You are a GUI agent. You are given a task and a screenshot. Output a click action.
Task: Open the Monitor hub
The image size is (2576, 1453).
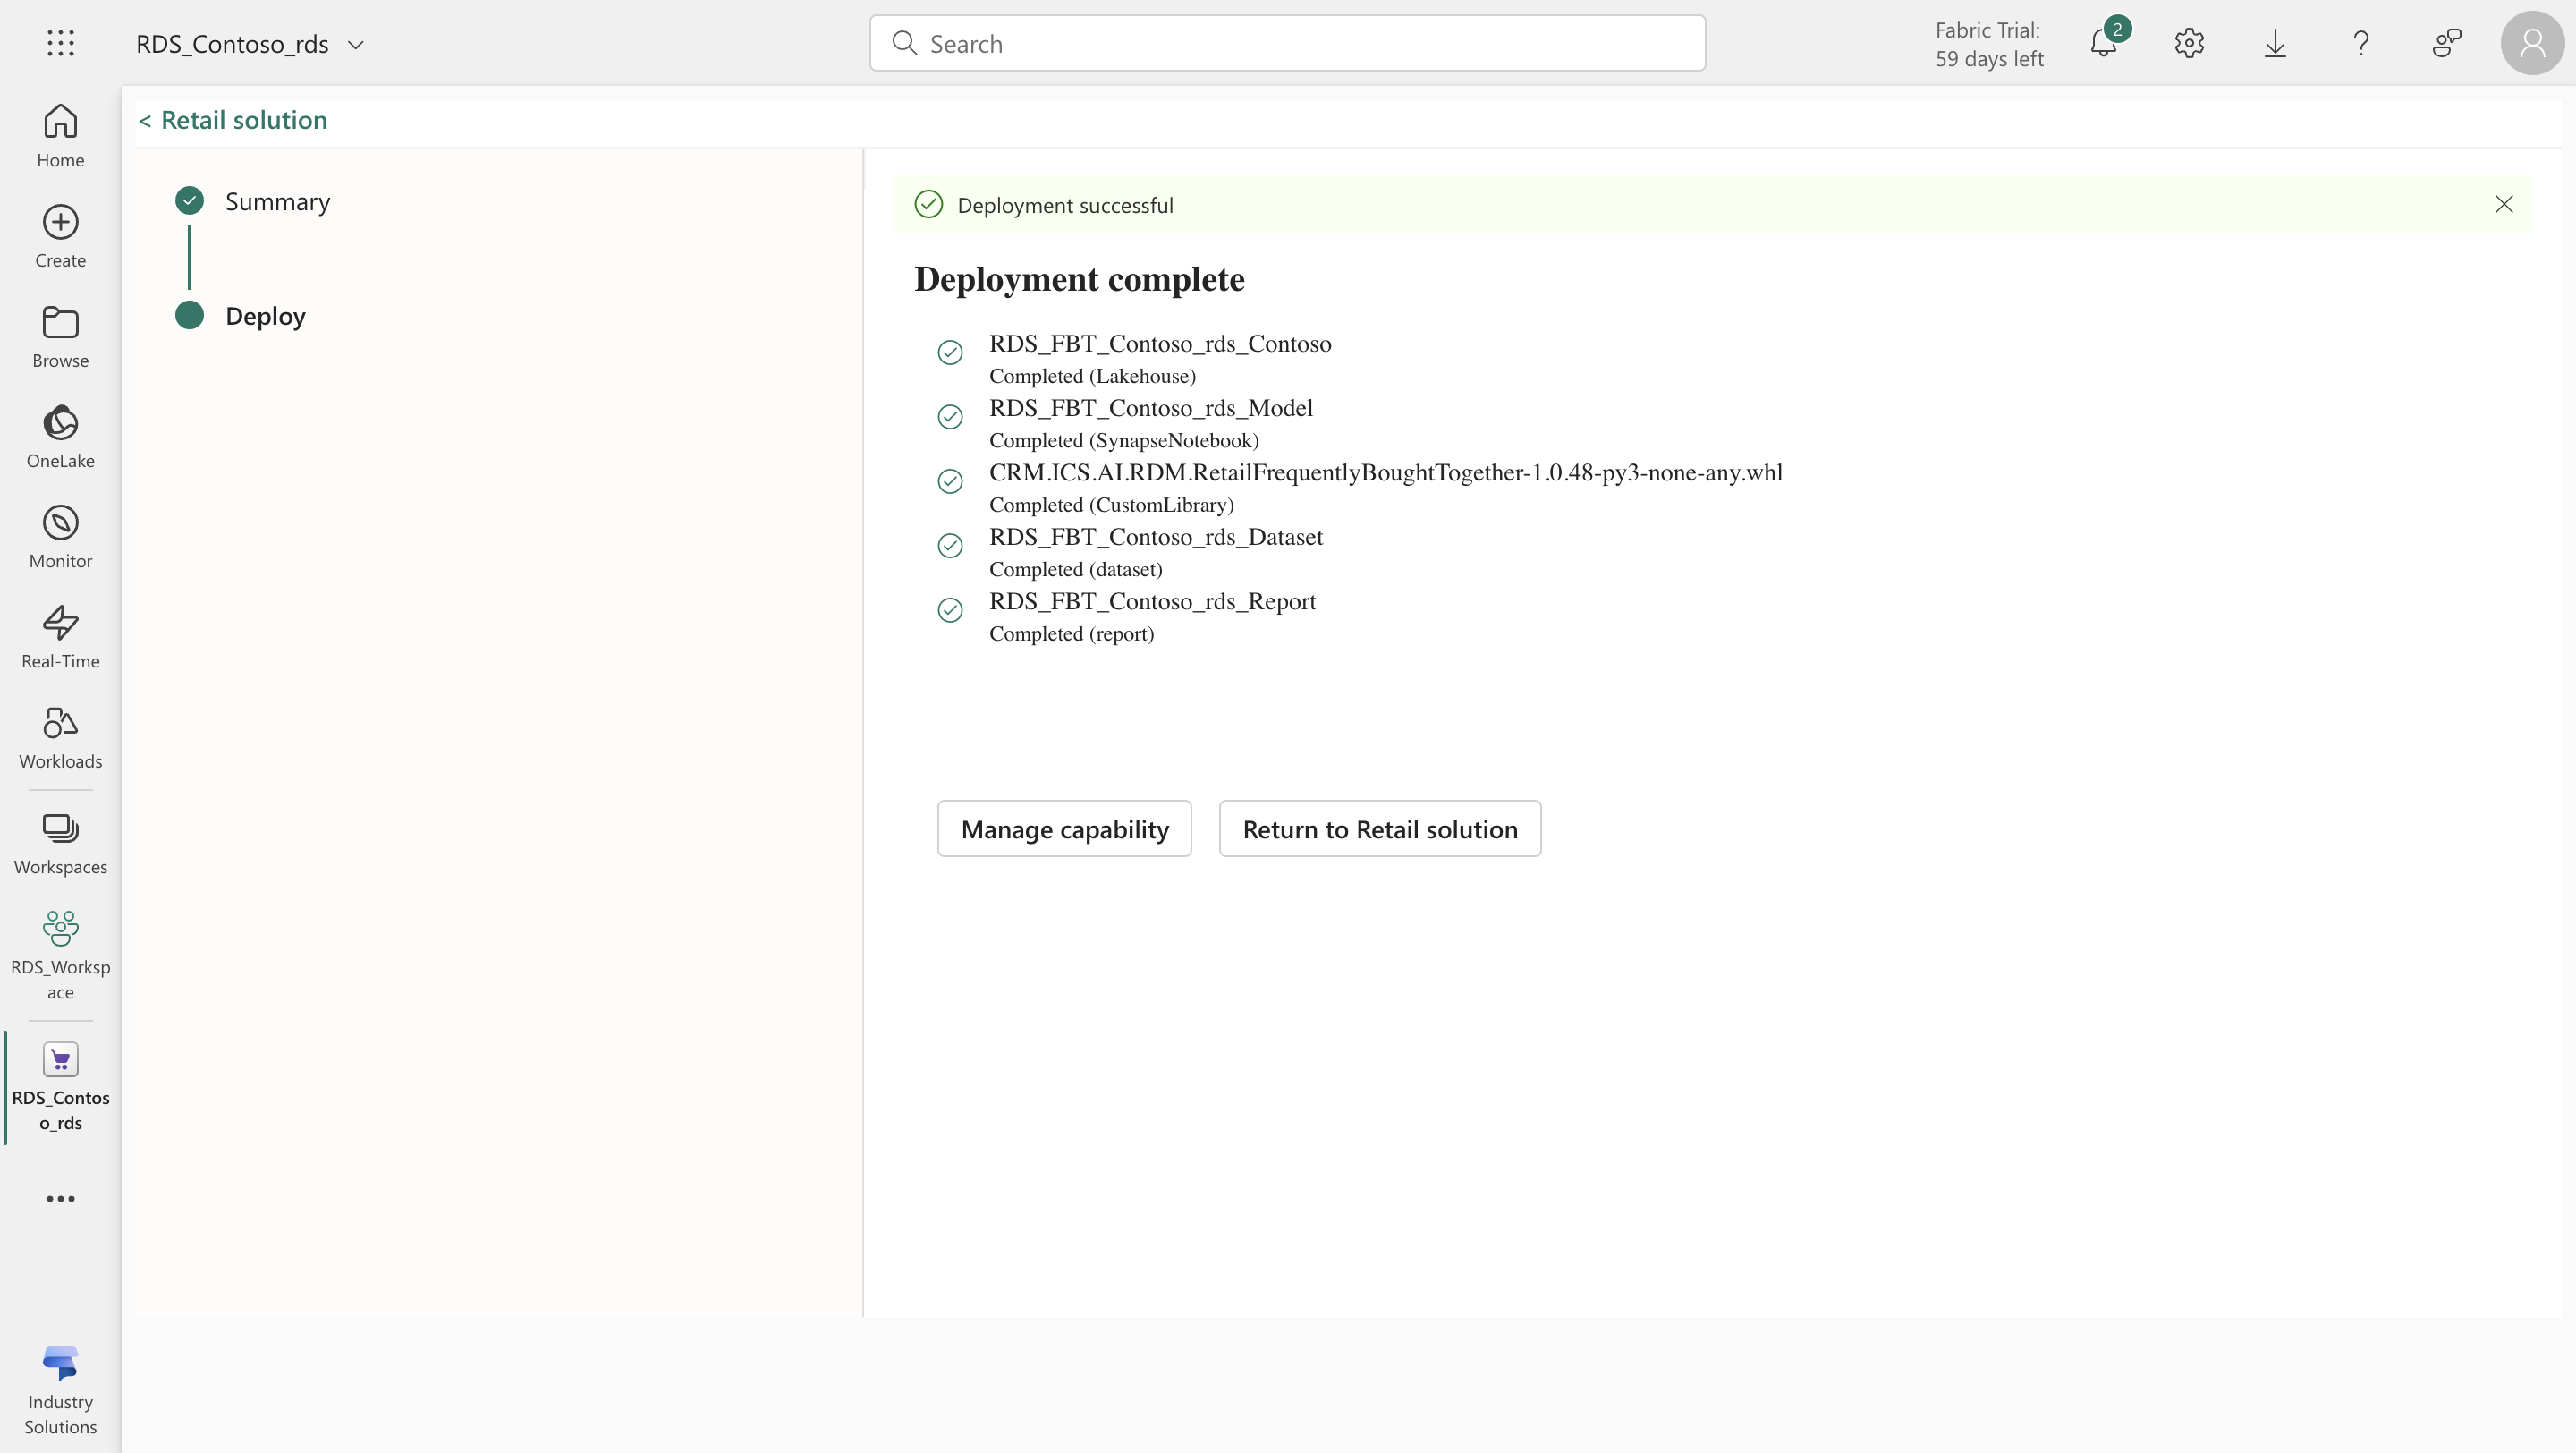point(60,536)
